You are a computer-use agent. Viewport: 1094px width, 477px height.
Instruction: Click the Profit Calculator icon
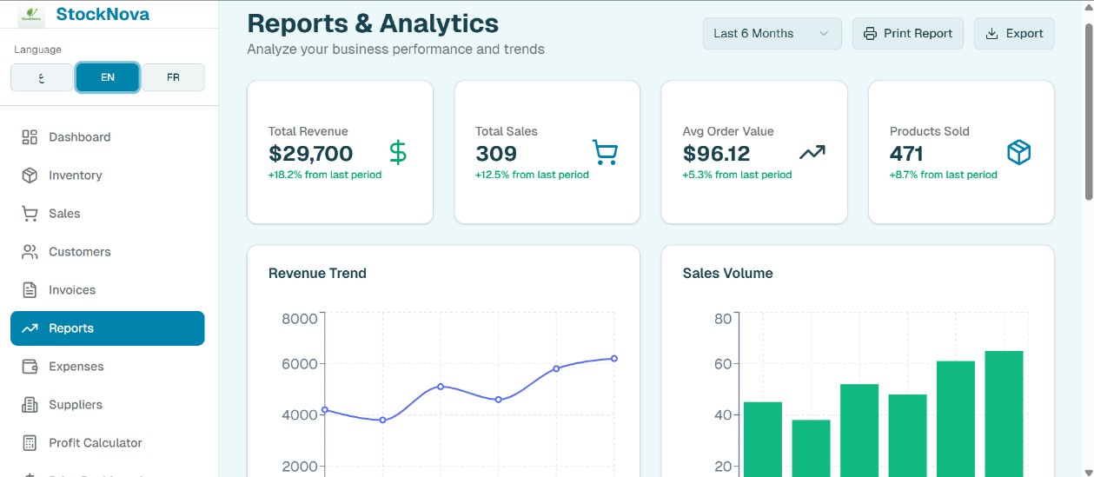(30, 443)
